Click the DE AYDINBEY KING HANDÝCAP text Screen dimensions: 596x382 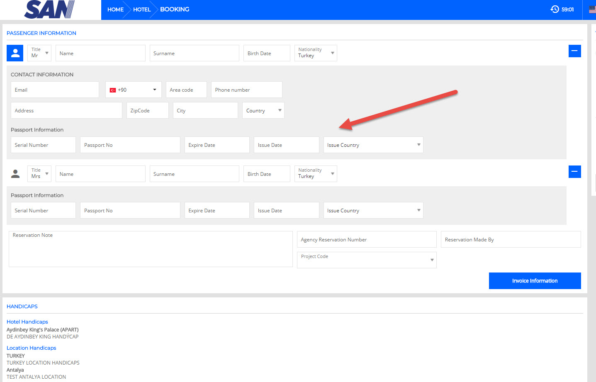coord(43,337)
